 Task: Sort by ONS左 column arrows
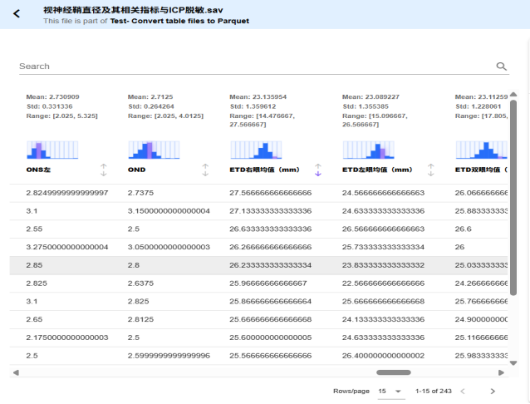tap(104, 170)
